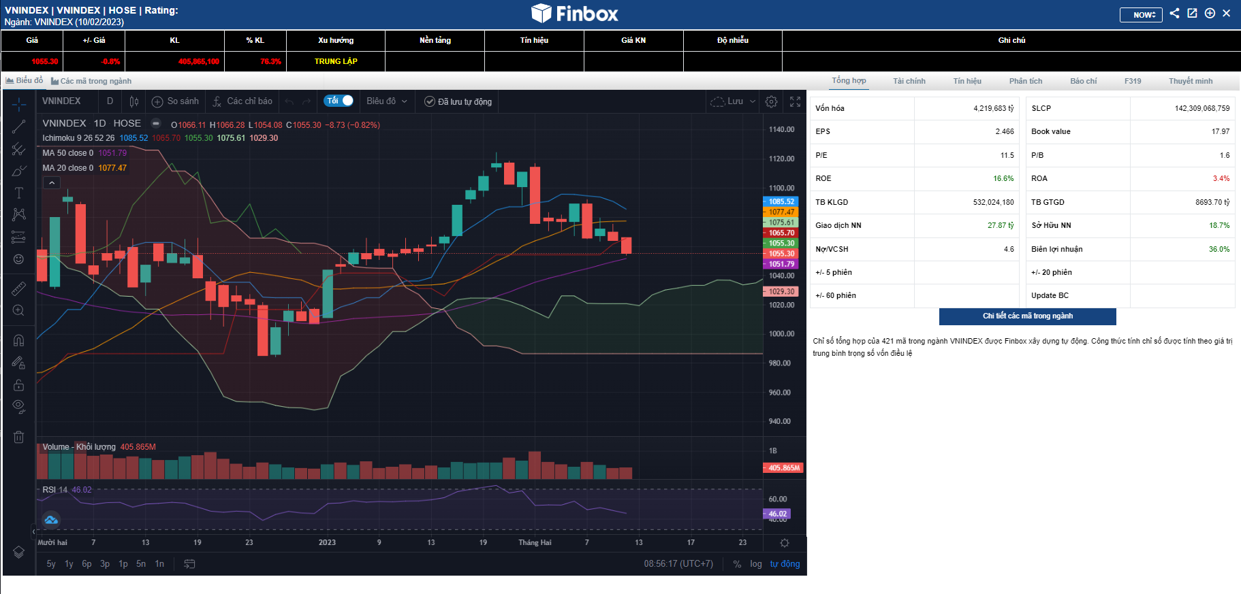Switch to the Phân tích tab
Image resolution: width=1241 pixels, height=594 pixels.
(1026, 81)
